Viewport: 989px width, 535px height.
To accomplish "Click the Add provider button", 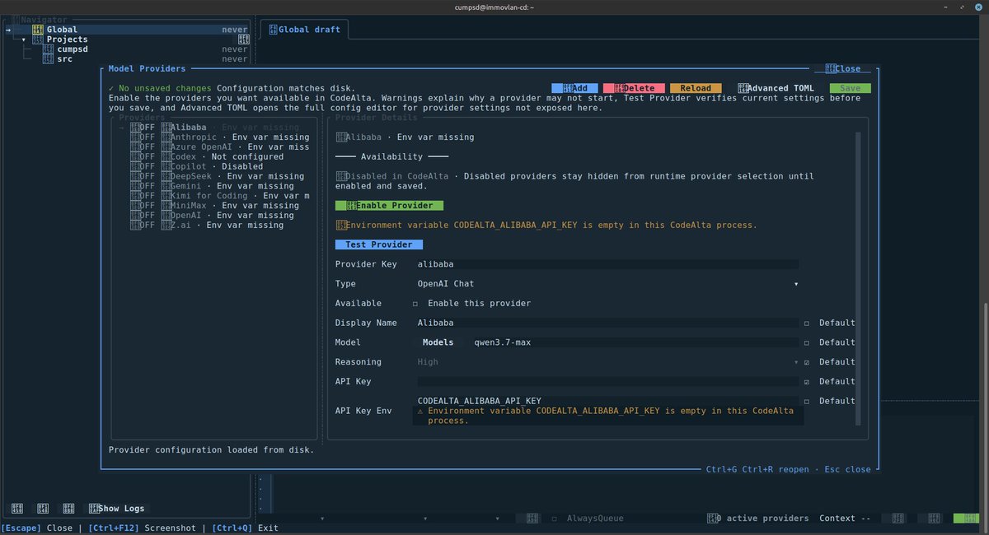I will pyautogui.click(x=574, y=88).
